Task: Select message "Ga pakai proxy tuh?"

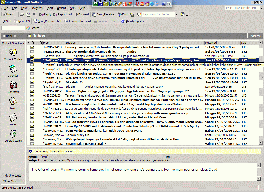Action: [x=143, y=135]
